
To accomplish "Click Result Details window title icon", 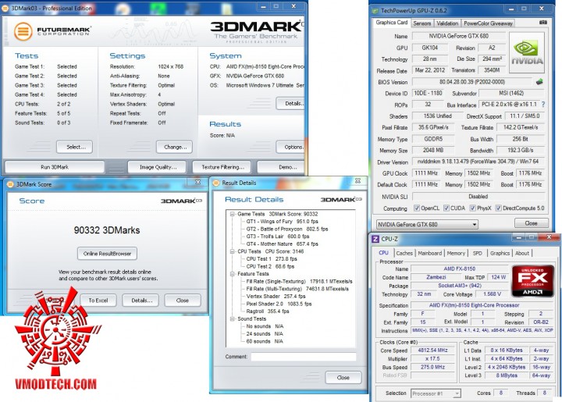I will pos(215,183).
